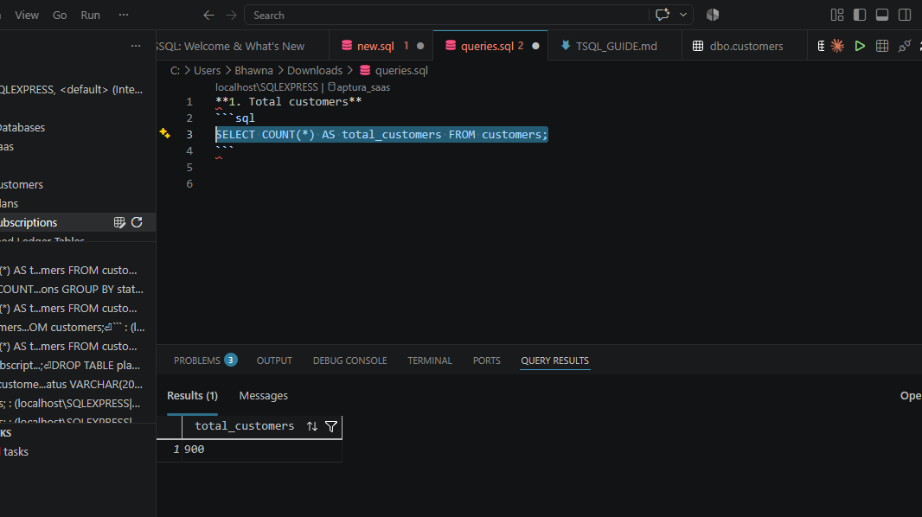
Task: Open history entry 'COUNT...ons GROUP BY stat...'
Action: tap(71, 289)
